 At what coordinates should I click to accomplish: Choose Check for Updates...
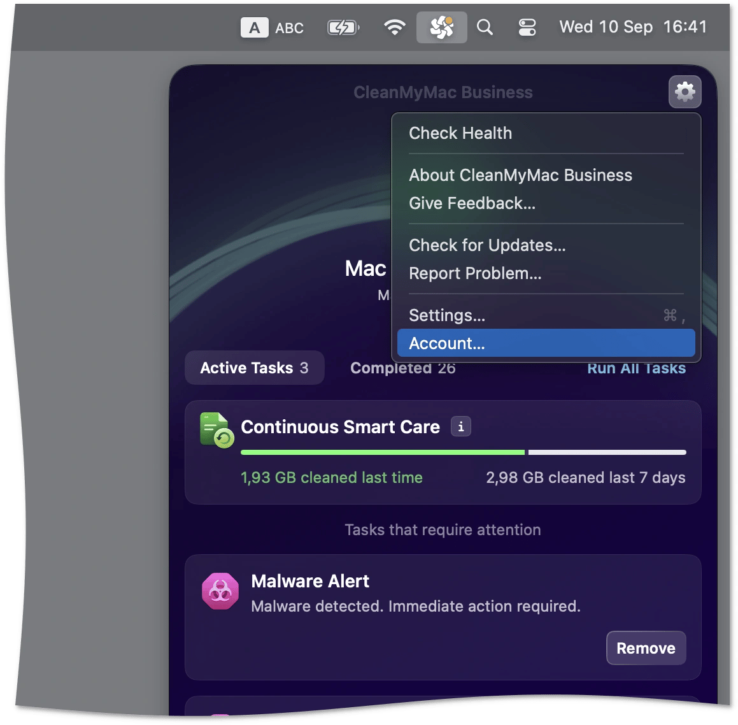[x=546, y=245]
